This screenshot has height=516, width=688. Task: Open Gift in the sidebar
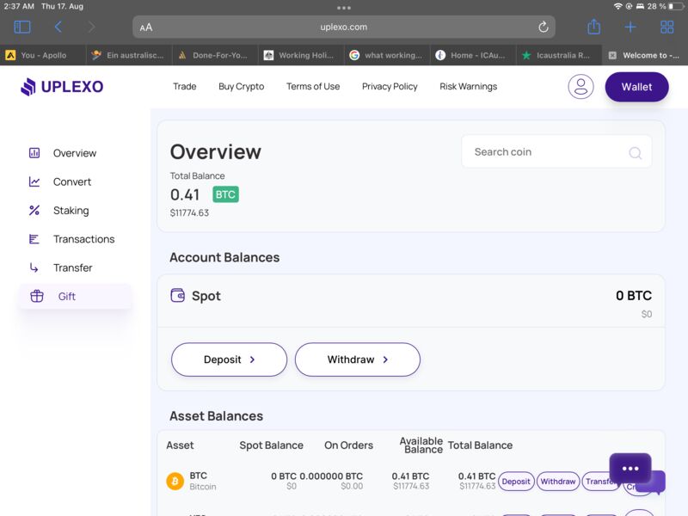click(67, 297)
